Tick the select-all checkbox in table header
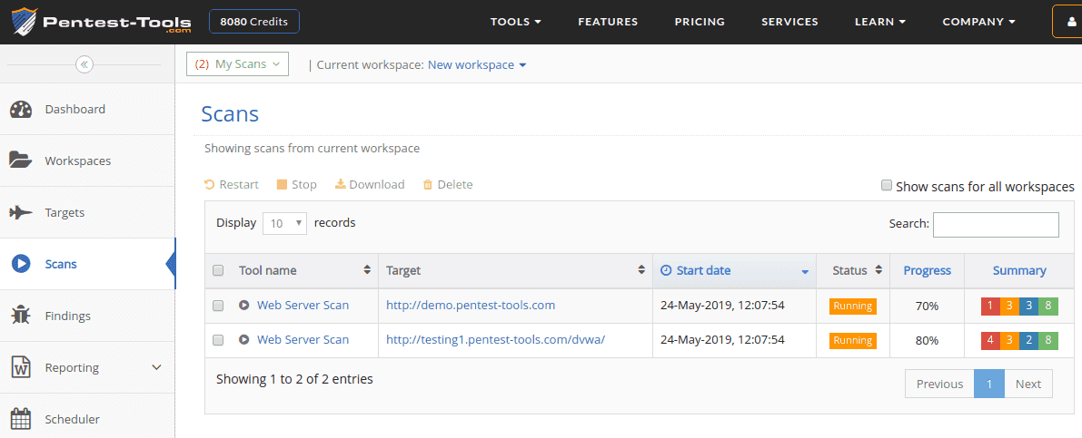Viewport: 1082px width, 438px height. tap(218, 270)
